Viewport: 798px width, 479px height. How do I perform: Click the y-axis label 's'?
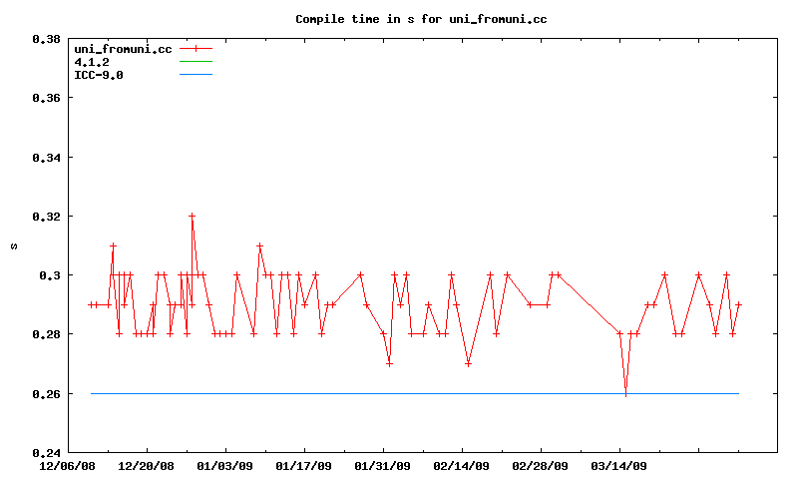coord(14,245)
